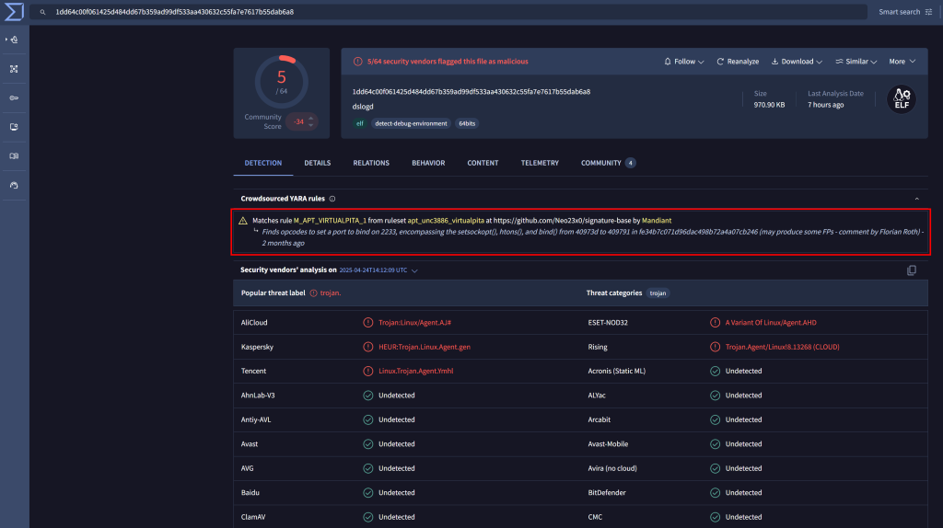The width and height of the screenshot is (943, 528).
Task: Click the dslogd file name
Action: [x=363, y=107]
